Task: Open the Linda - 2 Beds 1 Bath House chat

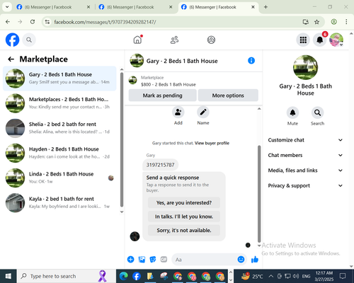Action: click(x=59, y=178)
